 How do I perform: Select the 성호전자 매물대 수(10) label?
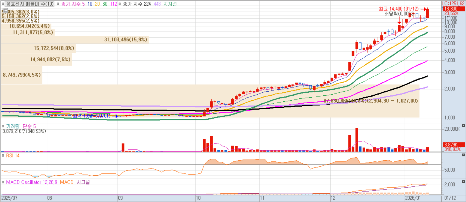tap(30, 4)
